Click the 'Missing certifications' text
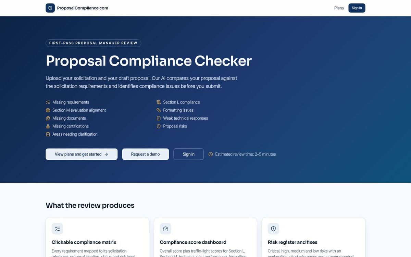 [71, 126]
